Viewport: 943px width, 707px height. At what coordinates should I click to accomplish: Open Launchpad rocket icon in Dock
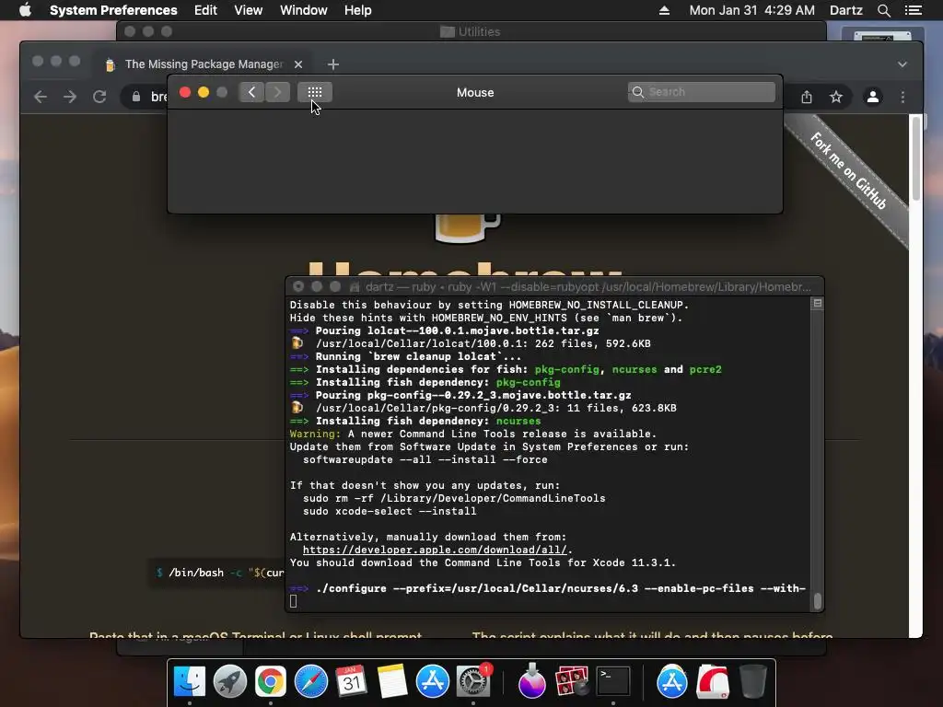point(229,681)
